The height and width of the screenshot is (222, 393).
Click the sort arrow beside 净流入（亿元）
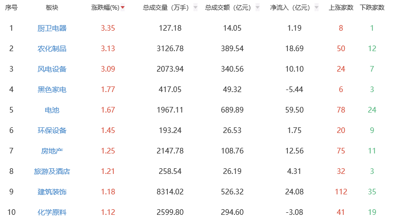pos(316,8)
